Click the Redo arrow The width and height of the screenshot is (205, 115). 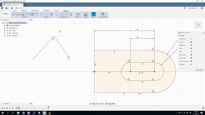point(21,8)
